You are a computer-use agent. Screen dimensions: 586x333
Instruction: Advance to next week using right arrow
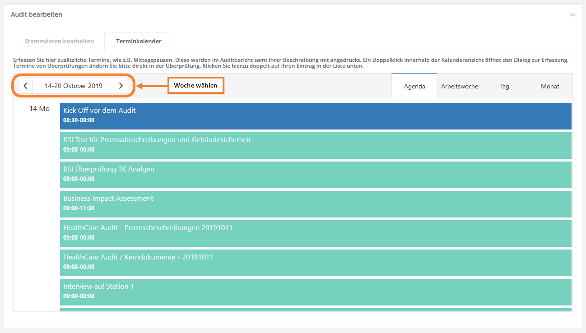[121, 86]
